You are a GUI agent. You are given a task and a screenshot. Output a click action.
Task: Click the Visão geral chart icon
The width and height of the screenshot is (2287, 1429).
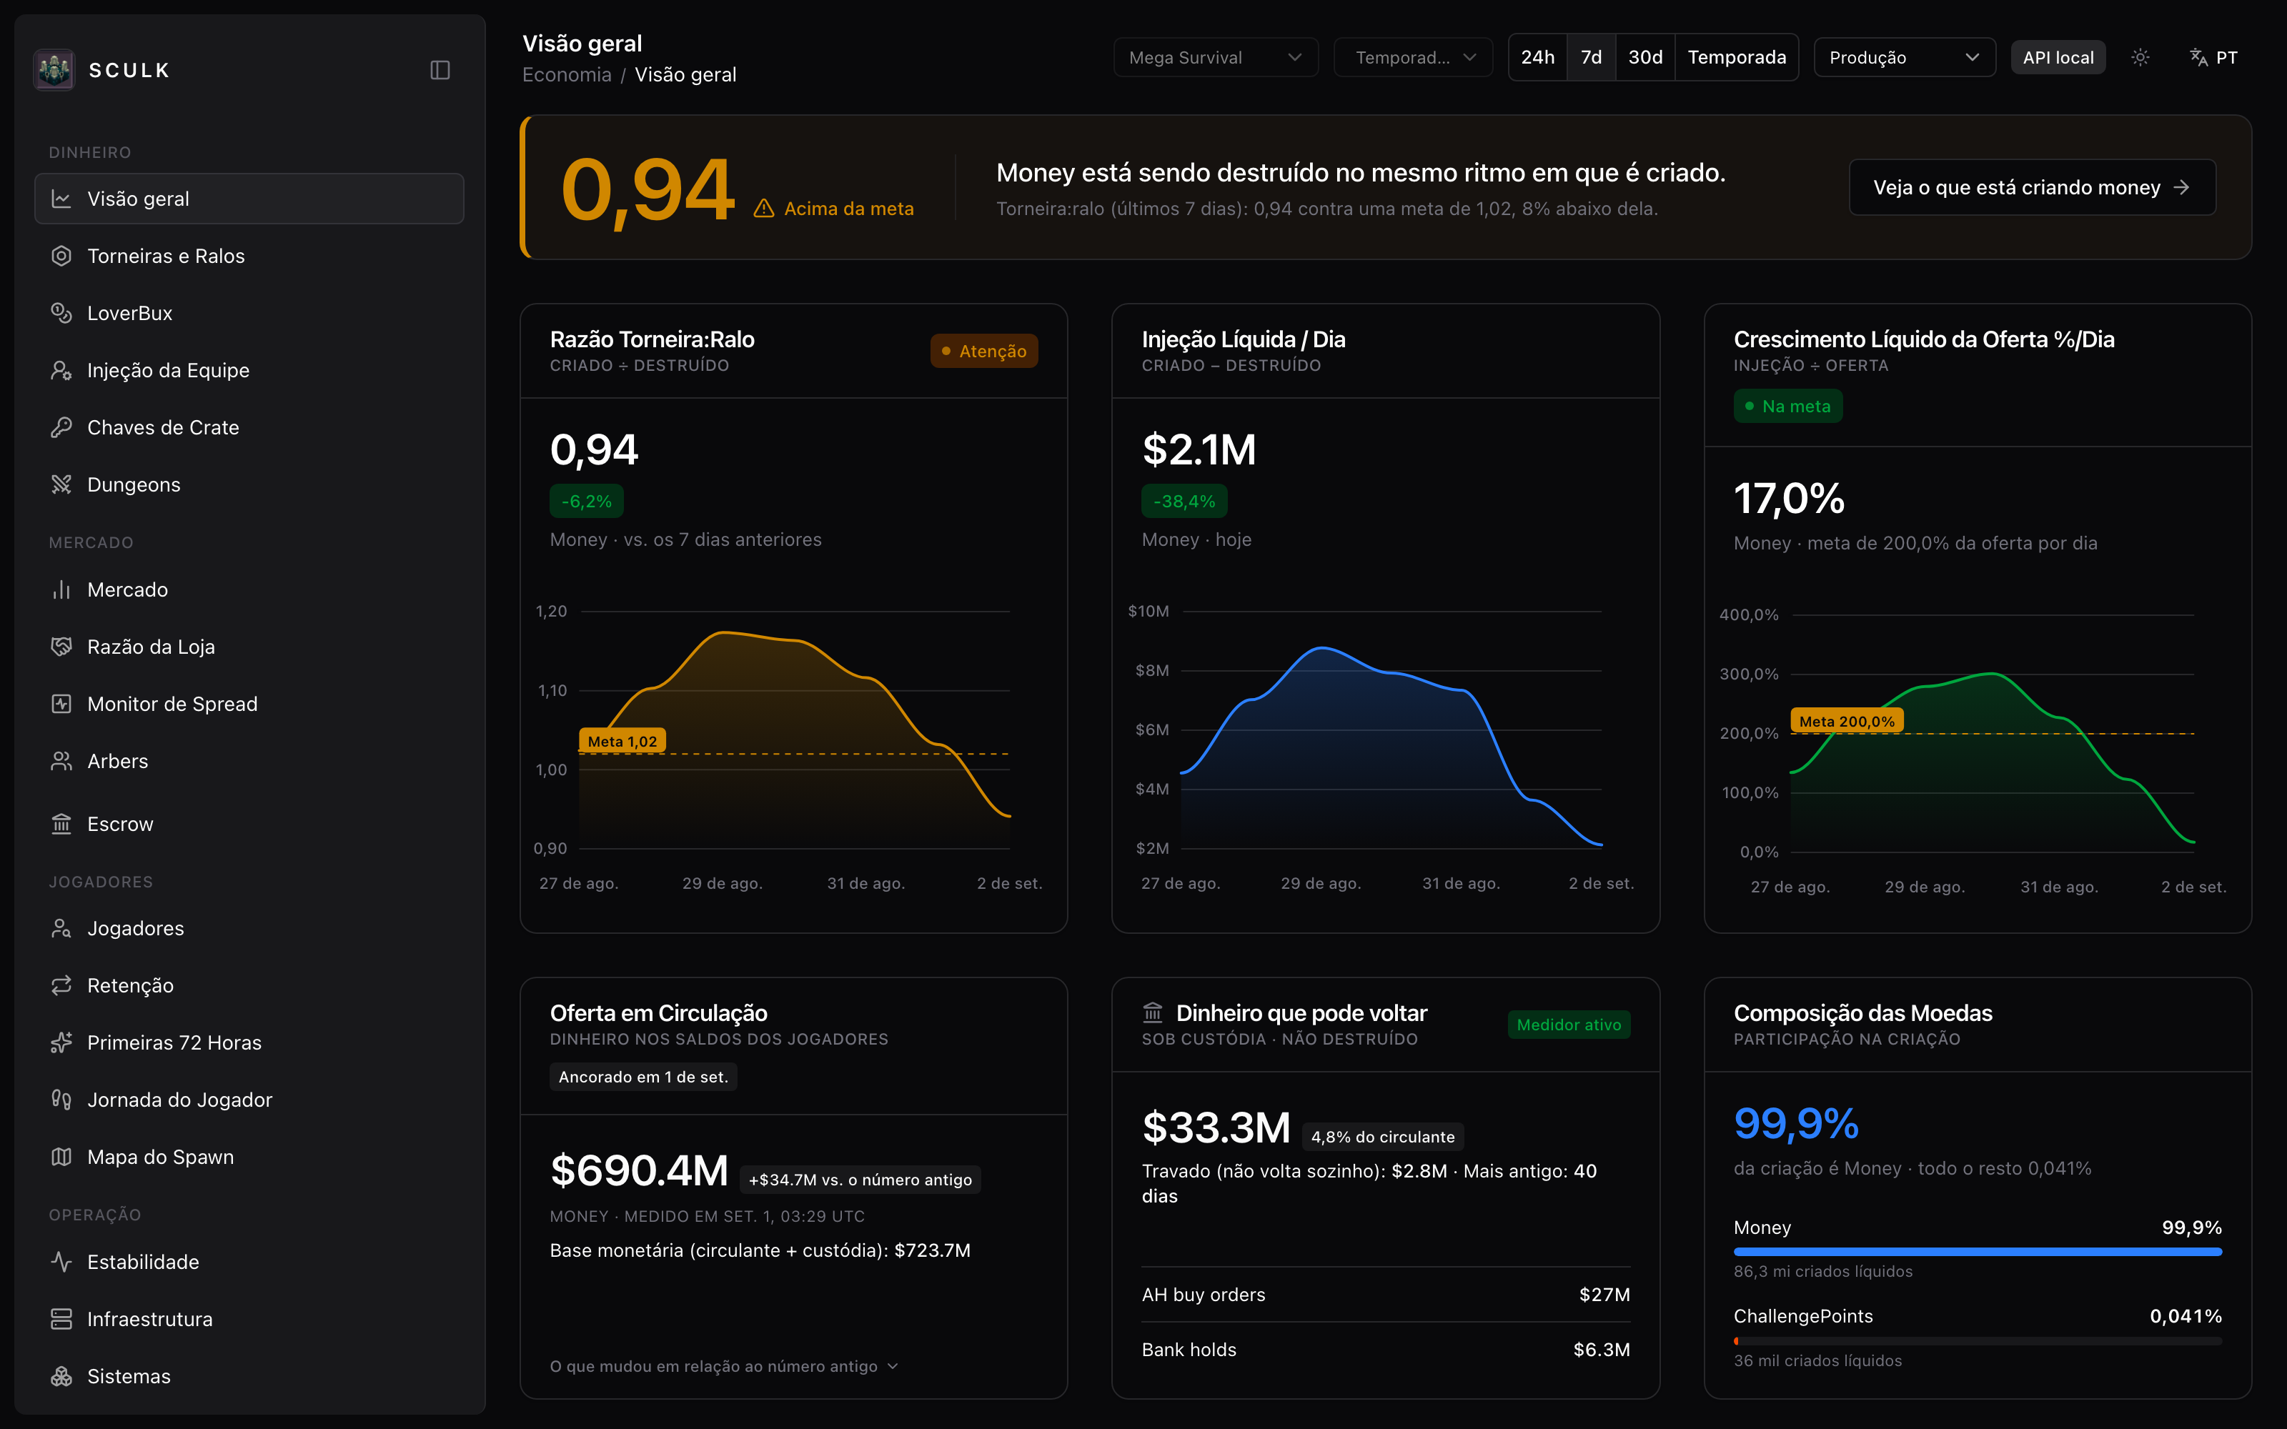(x=61, y=199)
